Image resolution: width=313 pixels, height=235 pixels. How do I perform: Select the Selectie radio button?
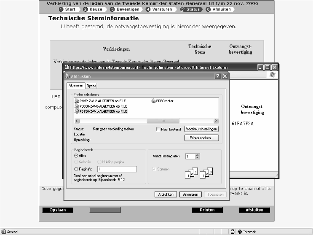click(x=76, y=162)
